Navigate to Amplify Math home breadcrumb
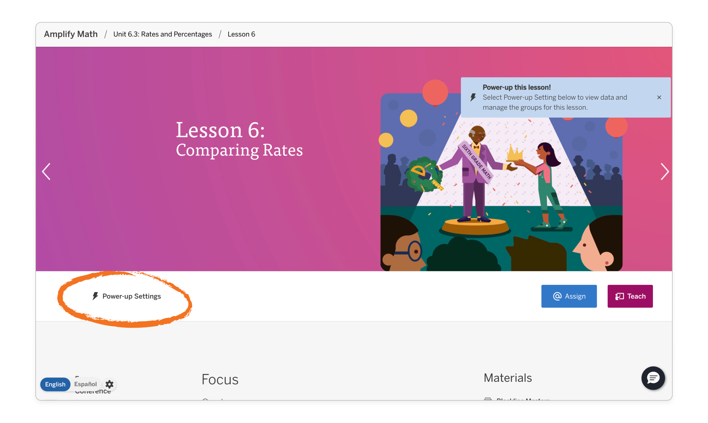708x423 pixels. pyautogui.click(x=71, y=34)
